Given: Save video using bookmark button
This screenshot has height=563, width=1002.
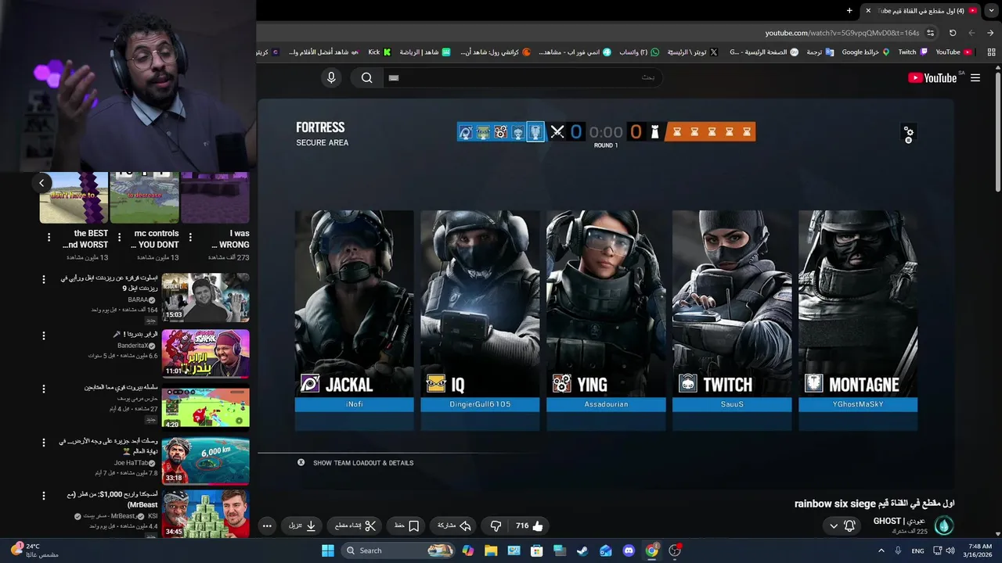Looking at the screenshot, I should click(x=407, y=526).
